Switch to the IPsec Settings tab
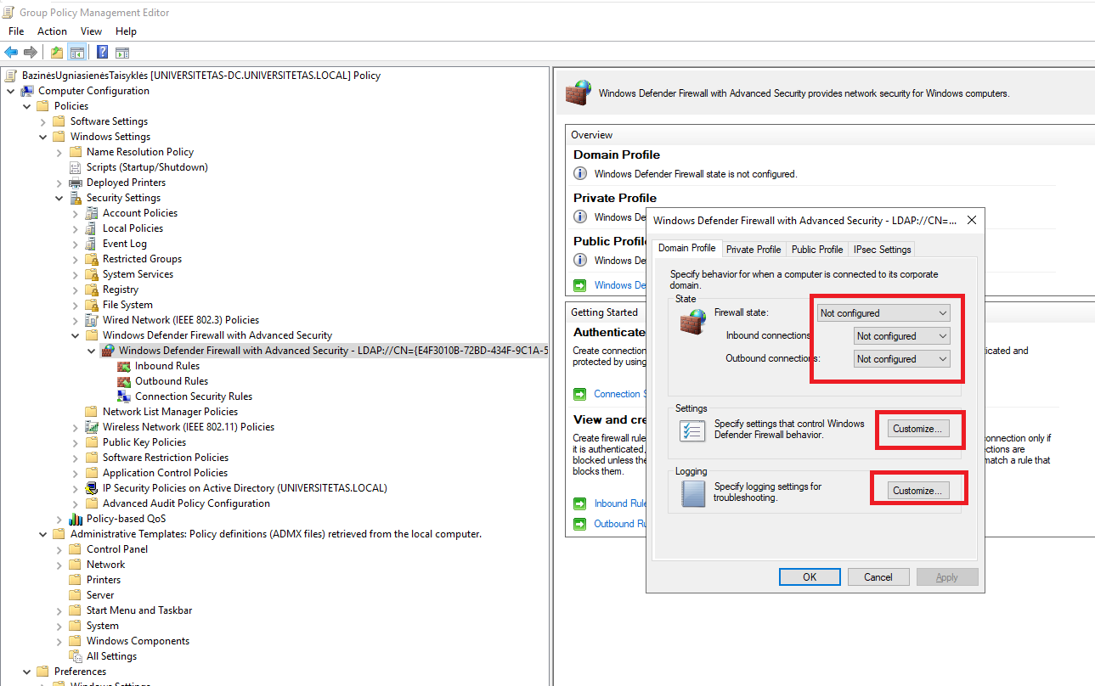Image resolution: width=1095 pixels, height=686 pixels. click(x=883, y=250)
